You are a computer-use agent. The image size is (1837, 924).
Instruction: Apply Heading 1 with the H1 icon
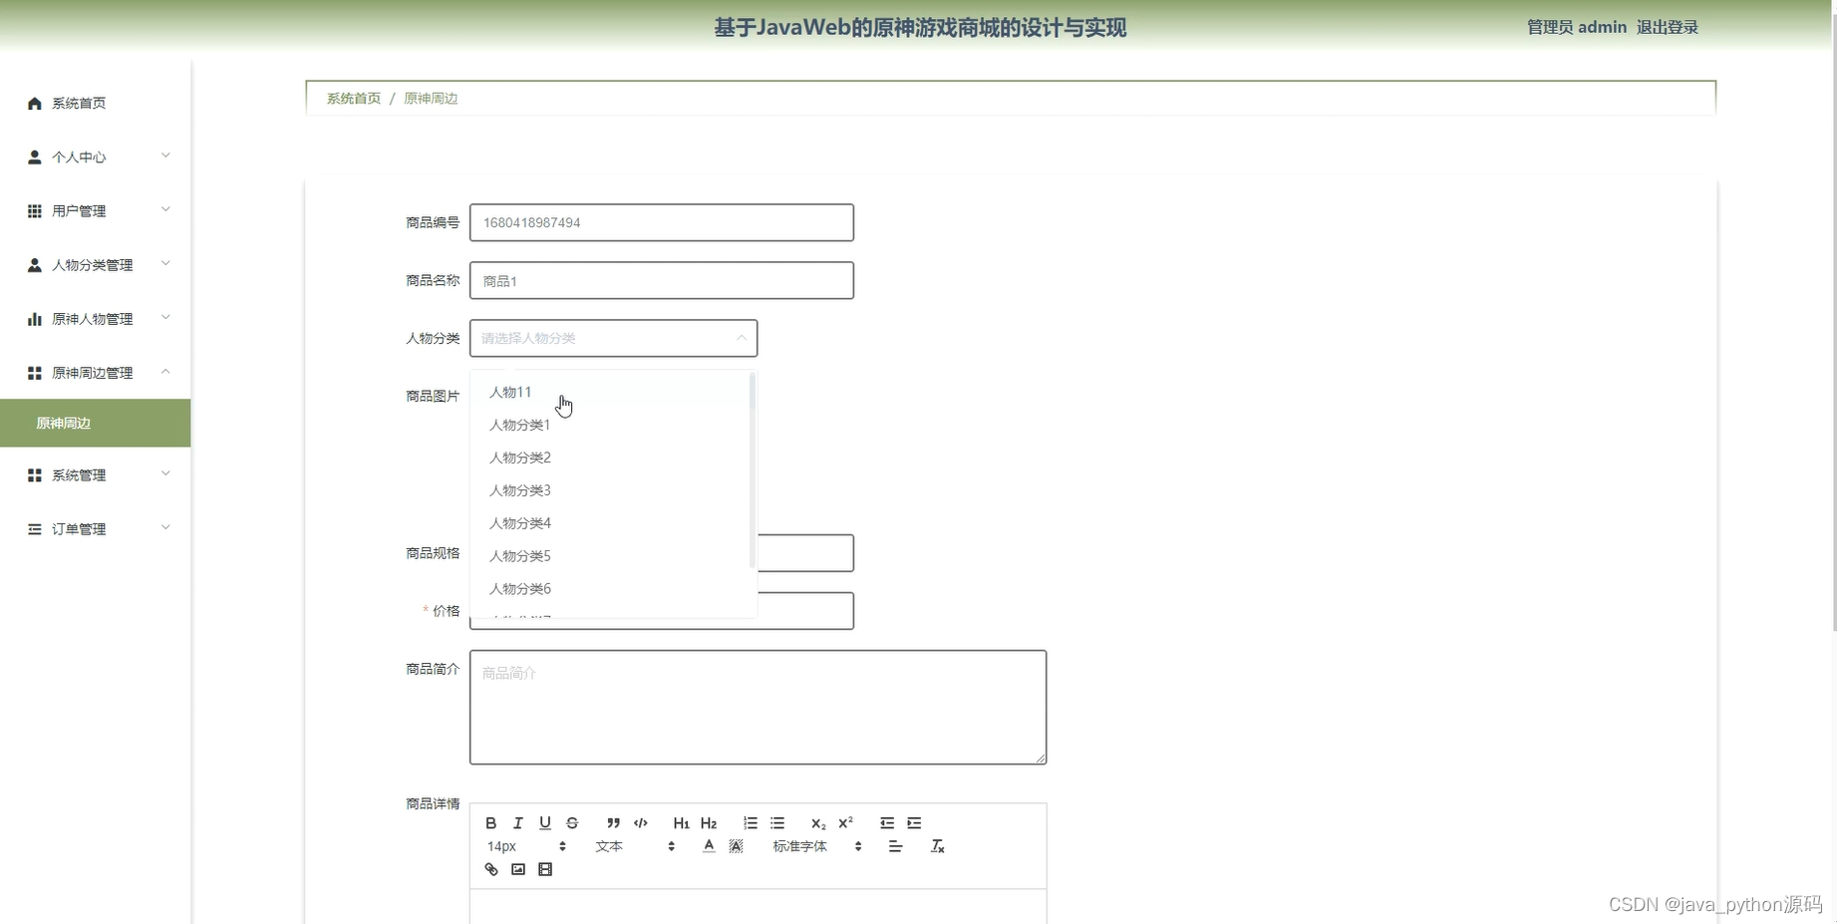pyautogui.click(x=681, y=823)
